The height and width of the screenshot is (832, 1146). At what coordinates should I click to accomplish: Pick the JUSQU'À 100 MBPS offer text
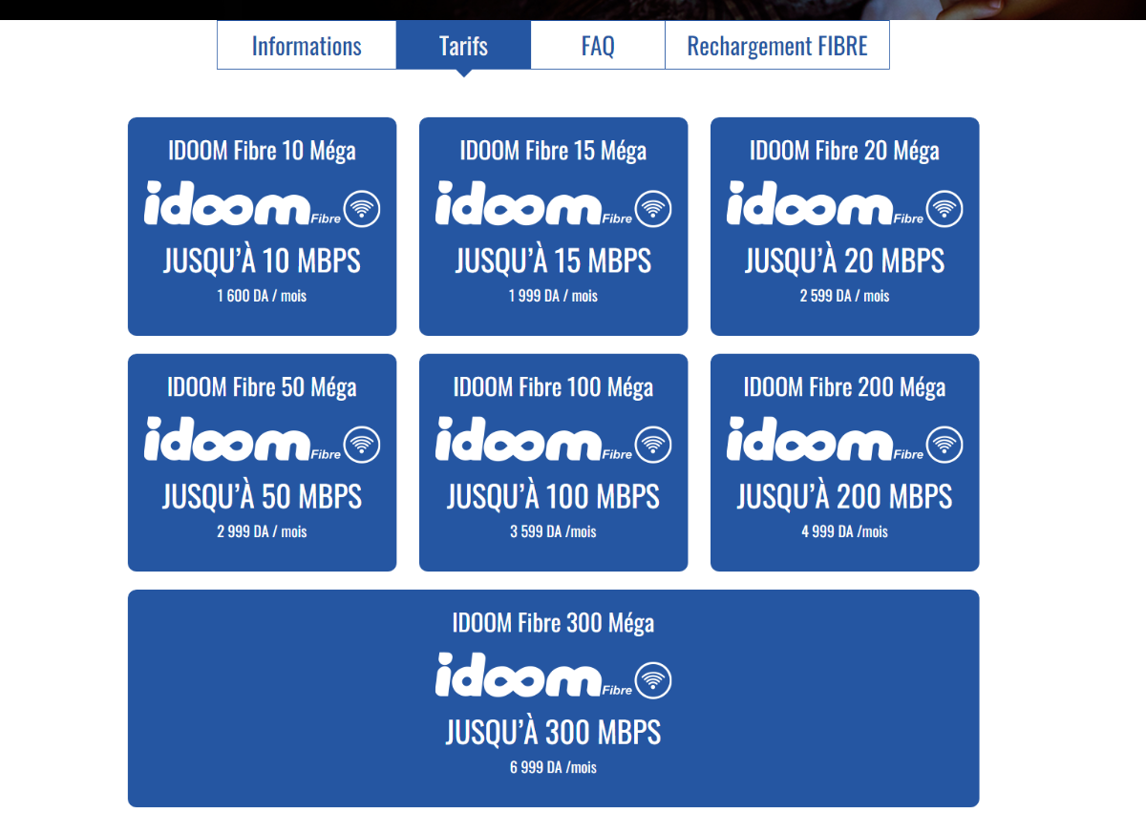coord(553,497)
